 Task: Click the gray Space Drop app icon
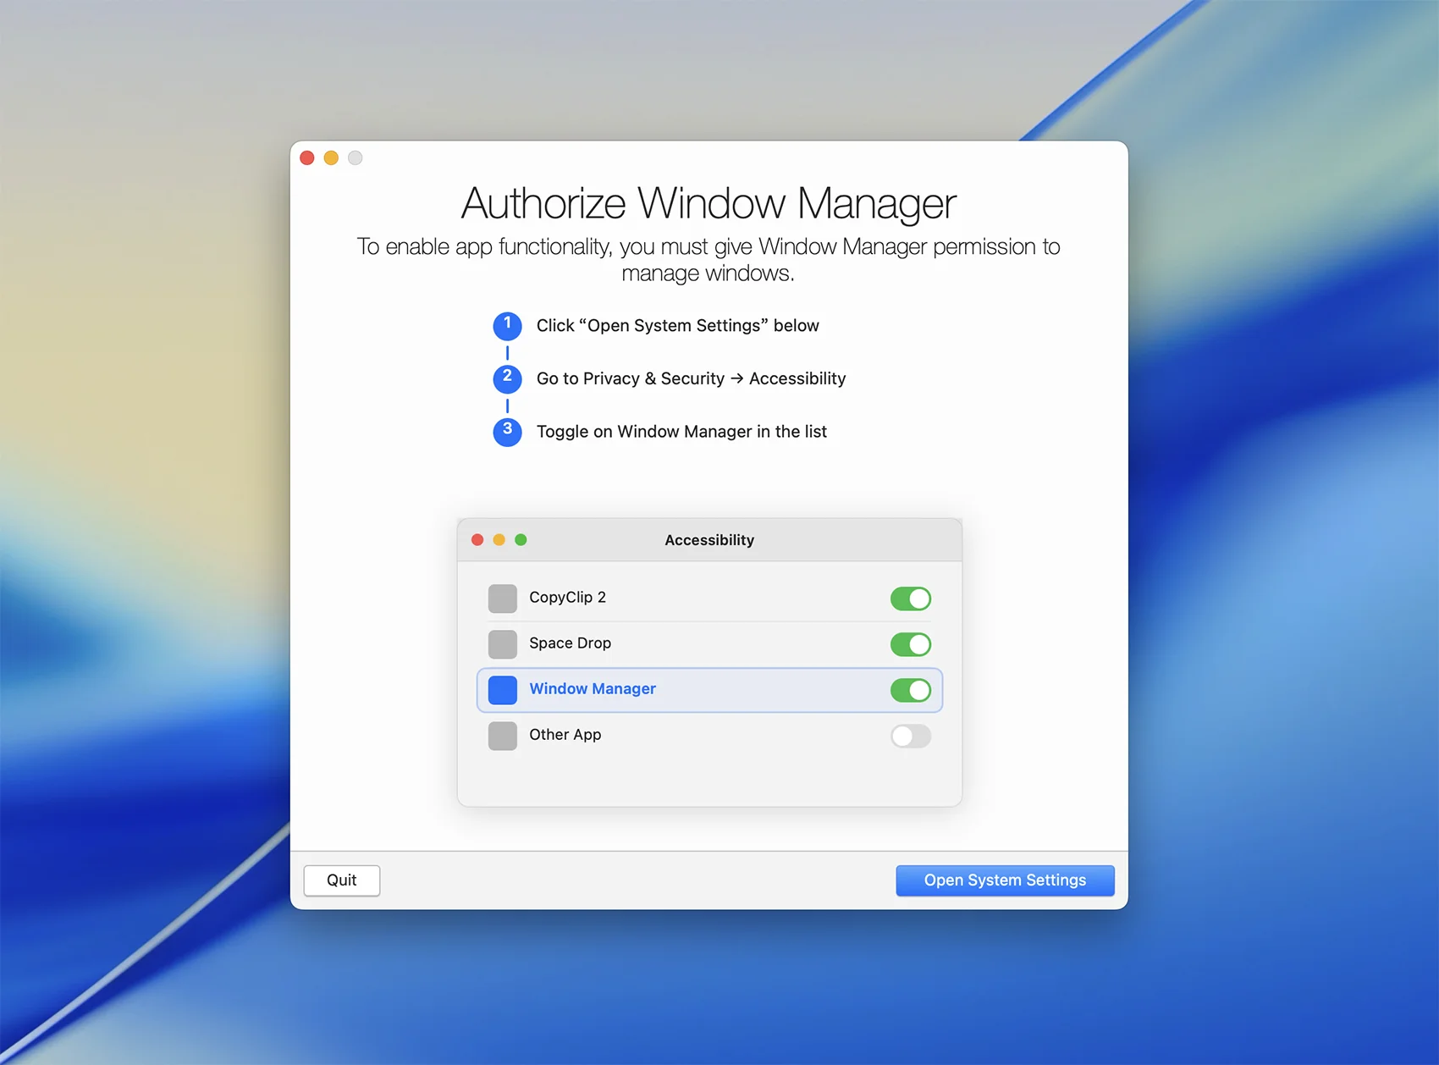(x=502, y=644)
